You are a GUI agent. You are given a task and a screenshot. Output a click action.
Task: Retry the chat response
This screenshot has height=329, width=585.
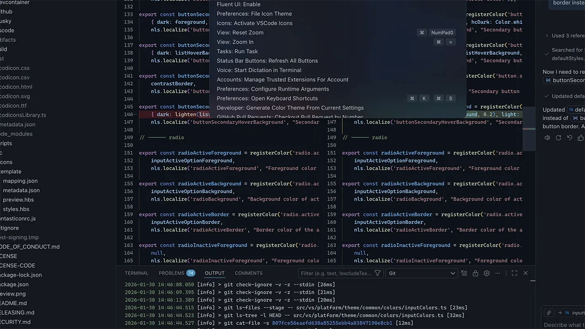[558, 138]
